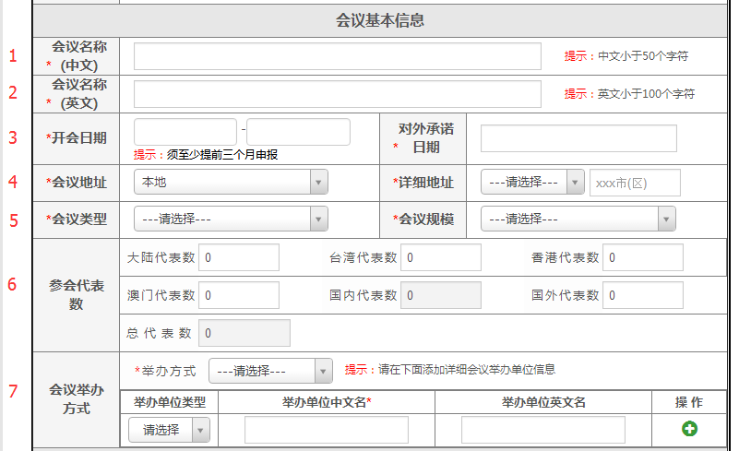
Task: Click the xxx市(区) address input
Action: pyautogui.click(x=635, y=183)
